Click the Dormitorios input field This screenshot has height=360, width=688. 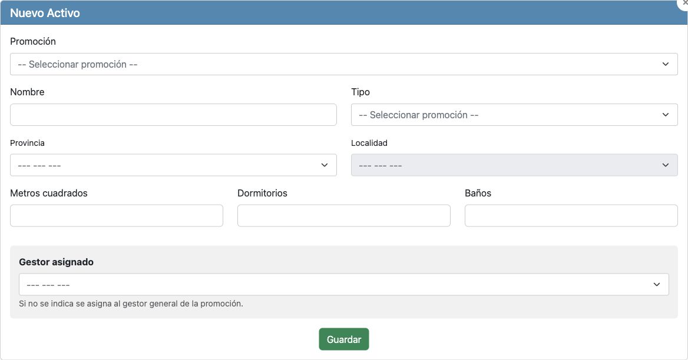[x=343, y=215]
